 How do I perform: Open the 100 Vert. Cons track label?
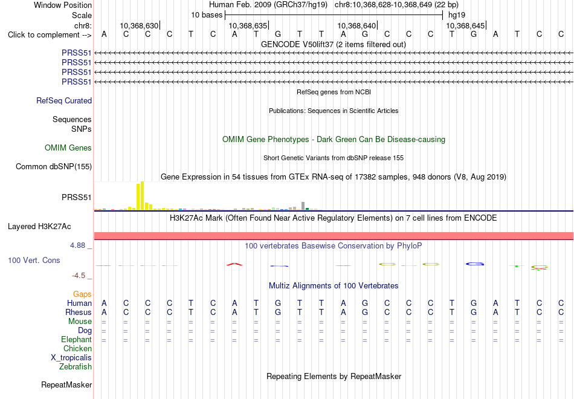pyautogui.click(x=34, y=260)
